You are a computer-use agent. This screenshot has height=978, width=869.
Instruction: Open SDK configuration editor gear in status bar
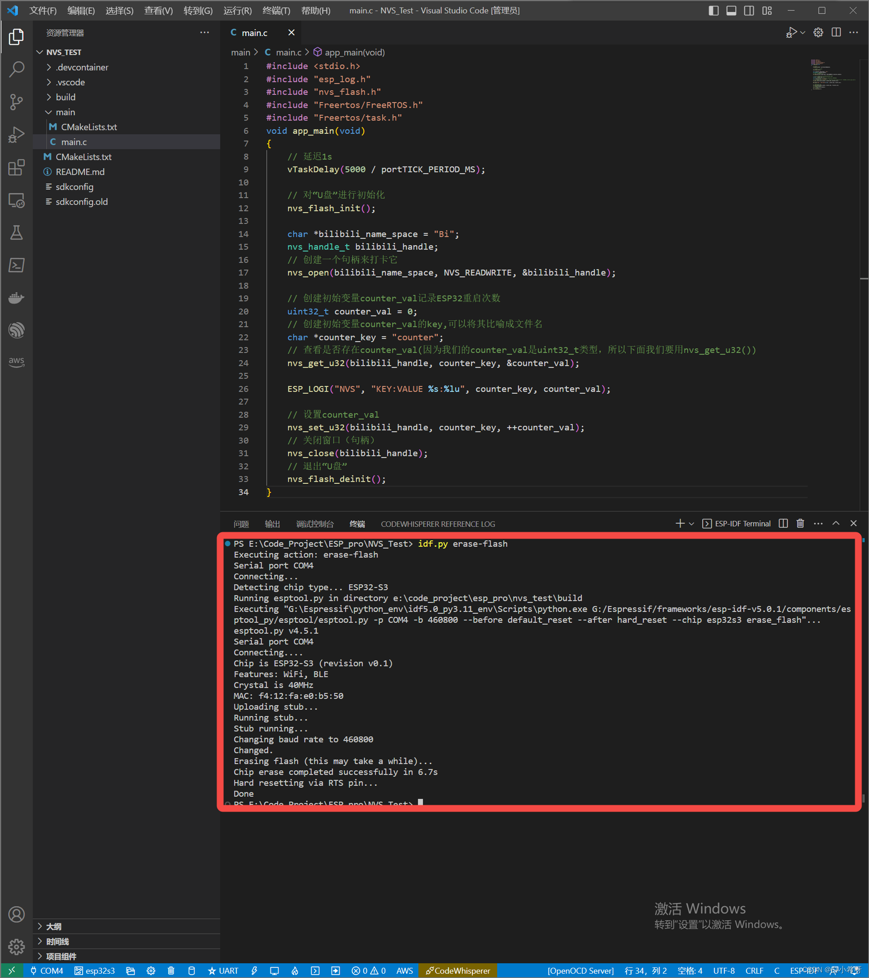[151, 971]
